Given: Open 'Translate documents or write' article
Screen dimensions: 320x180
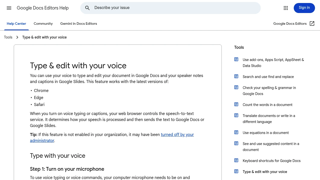Looking at the screenshot, I should (269, 119).
